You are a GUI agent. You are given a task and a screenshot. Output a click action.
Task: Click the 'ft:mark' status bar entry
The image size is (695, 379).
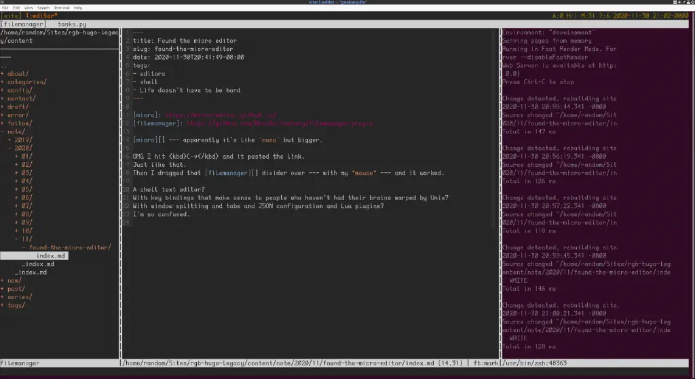pos(486,363)
